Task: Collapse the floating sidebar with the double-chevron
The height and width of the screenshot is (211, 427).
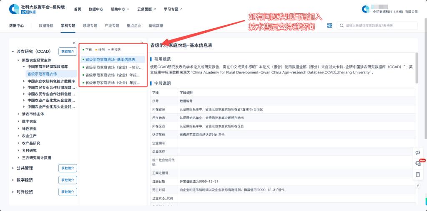Action: (418, 185)
